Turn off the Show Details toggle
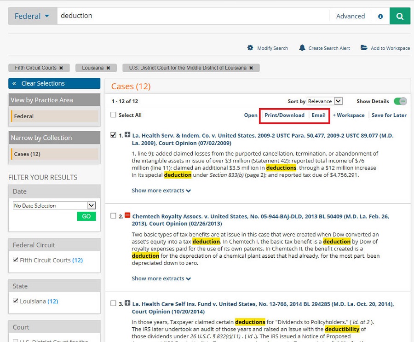 pyautogui.click(x=400, y=101)
